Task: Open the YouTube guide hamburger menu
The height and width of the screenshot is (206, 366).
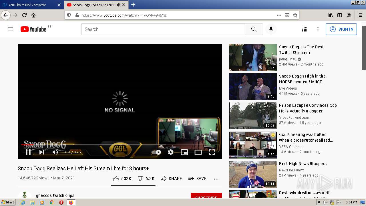Action: pos(10,29)
